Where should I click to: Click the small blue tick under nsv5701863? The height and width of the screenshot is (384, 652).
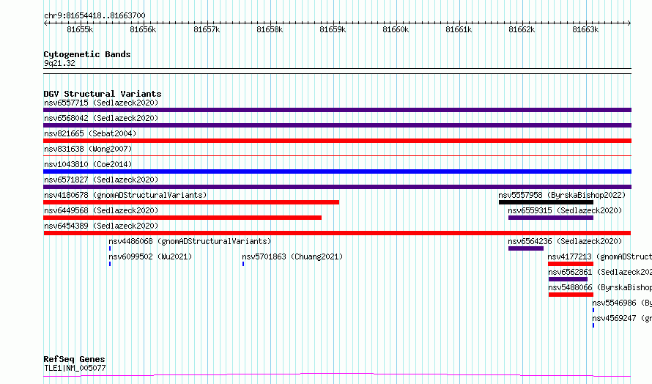click(x=243, y=264)
